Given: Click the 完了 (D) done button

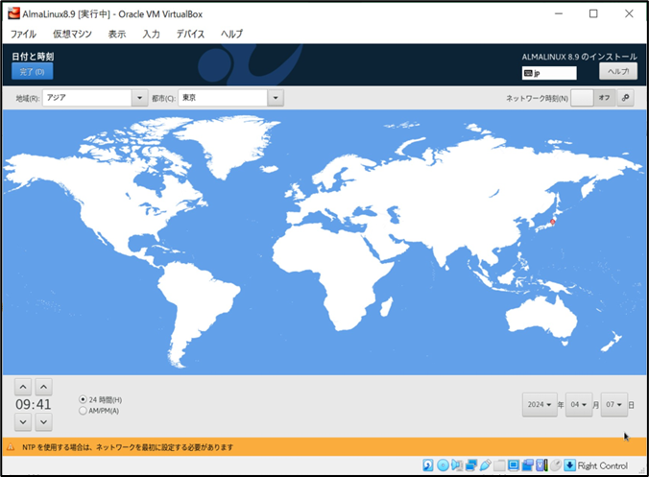Looking at the screenshot, I should tap(33, 72).
